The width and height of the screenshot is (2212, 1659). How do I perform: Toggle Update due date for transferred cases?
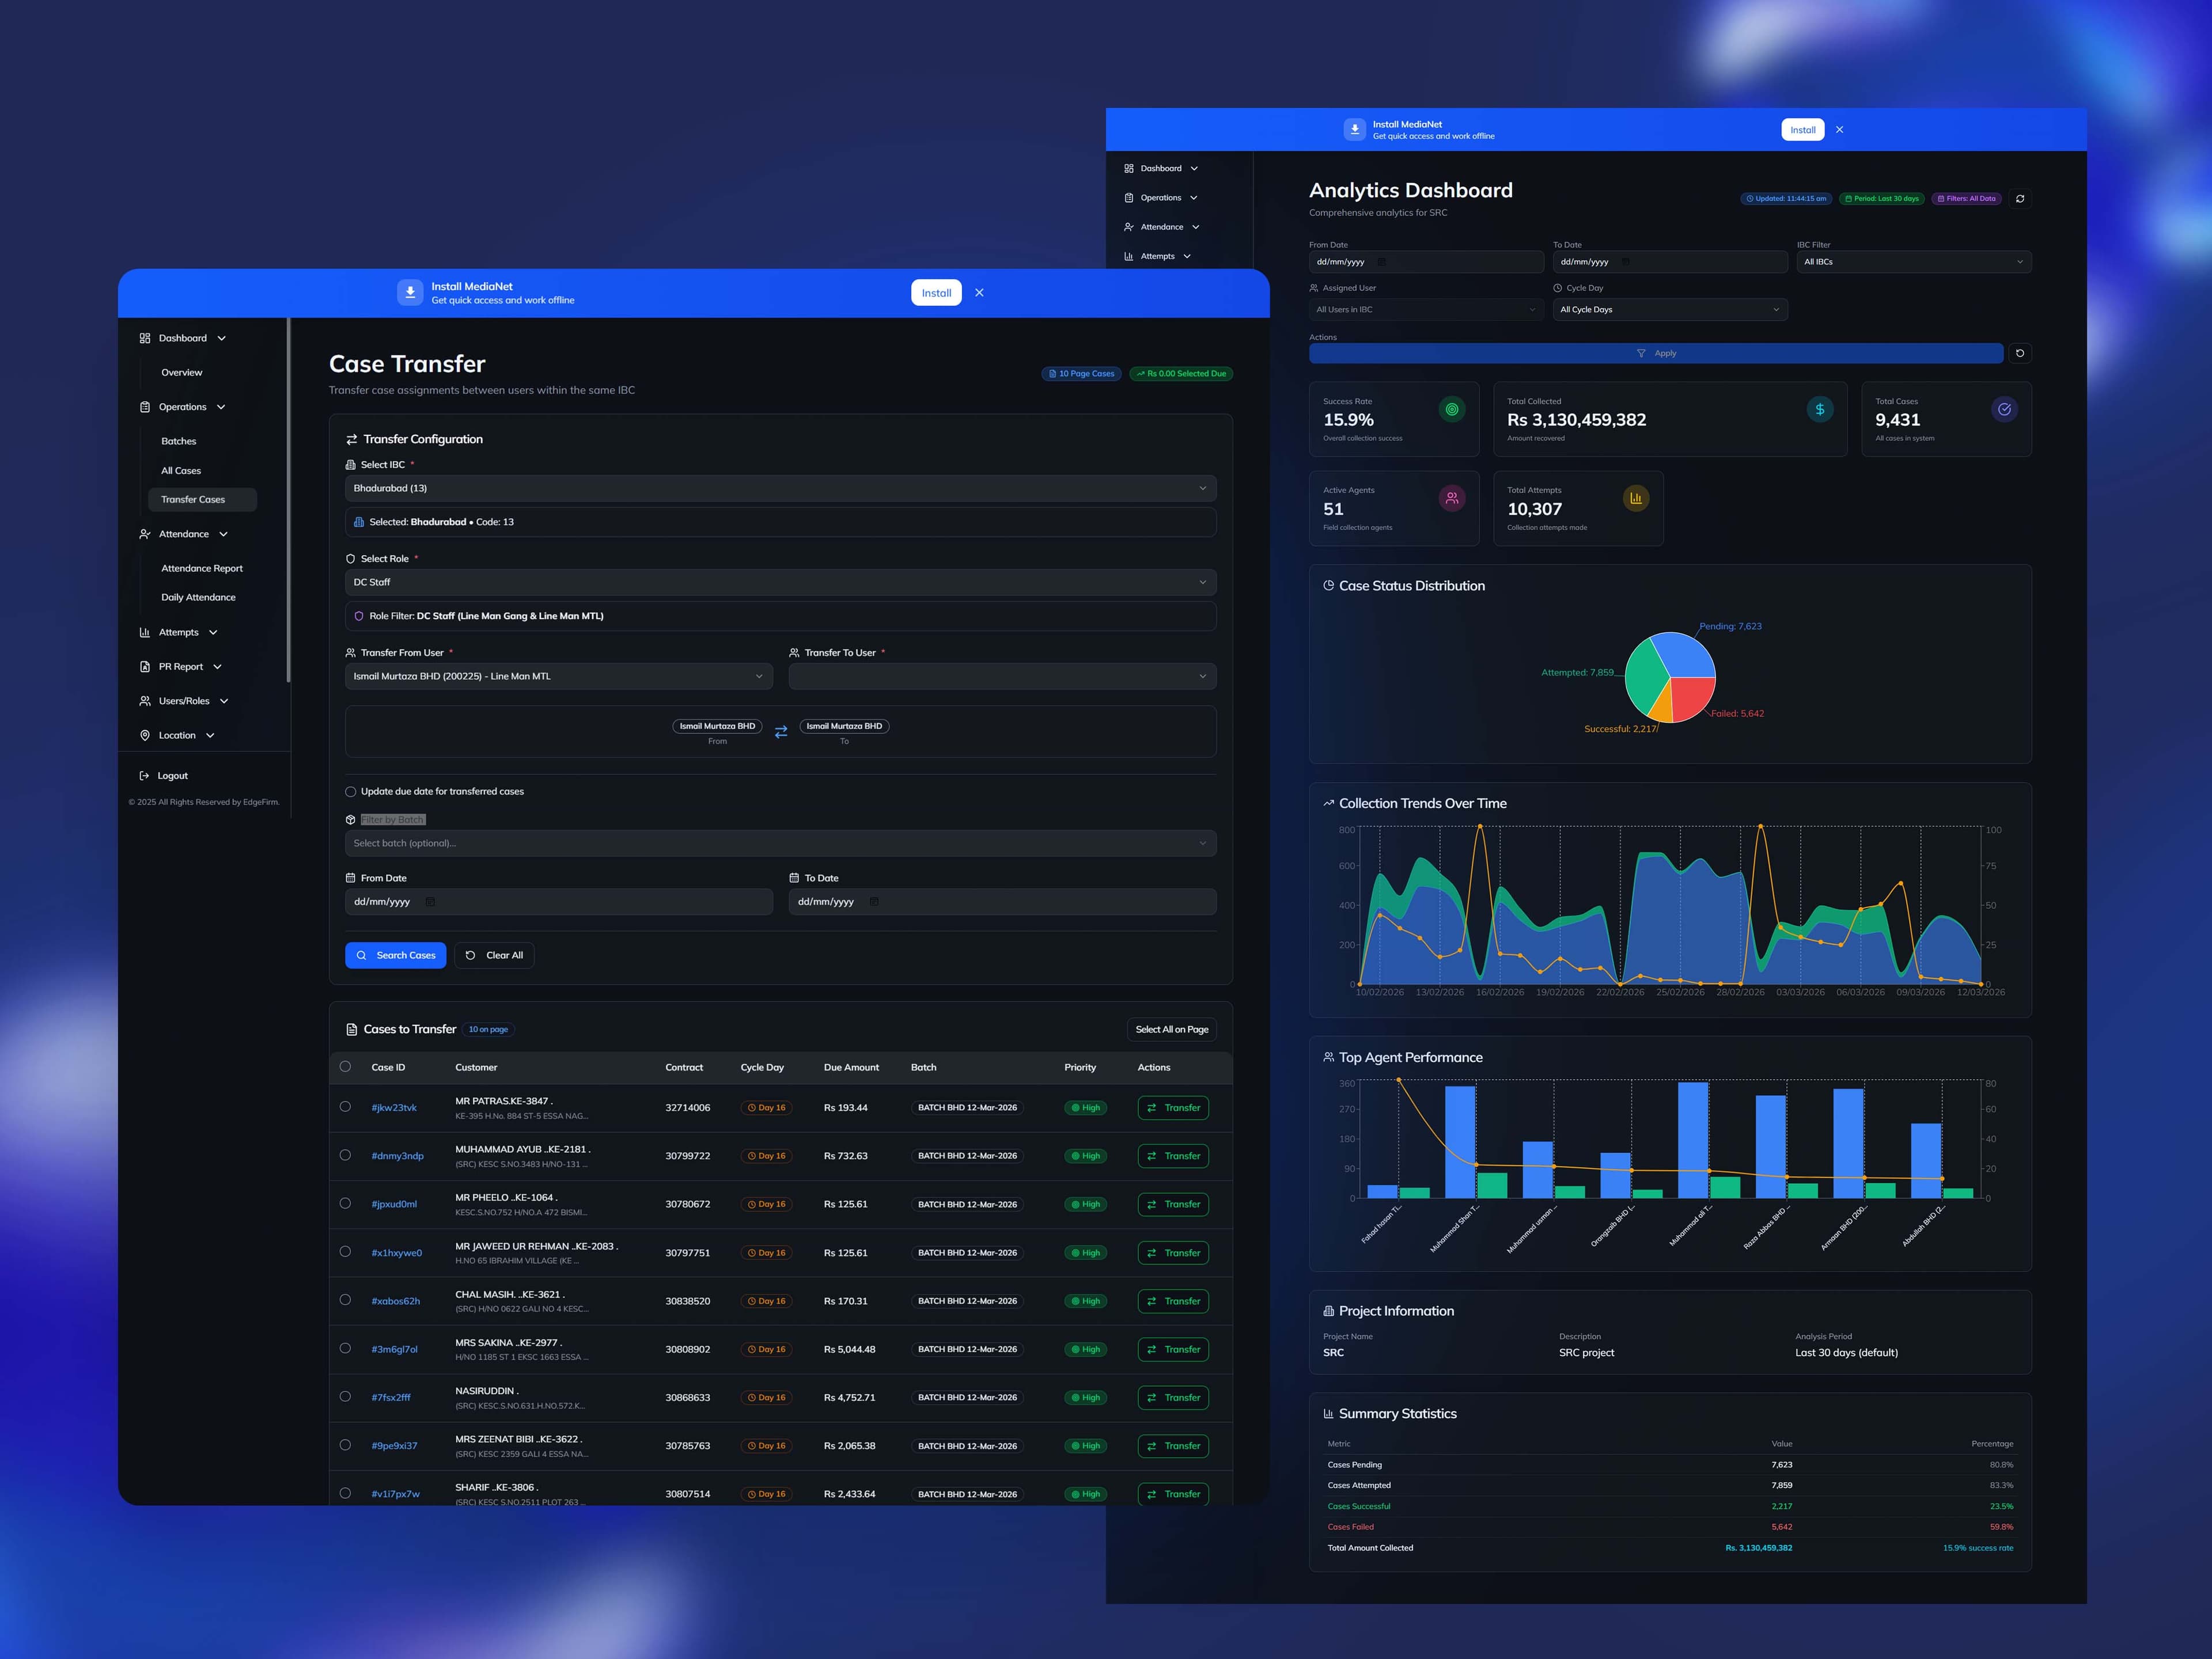351,792
